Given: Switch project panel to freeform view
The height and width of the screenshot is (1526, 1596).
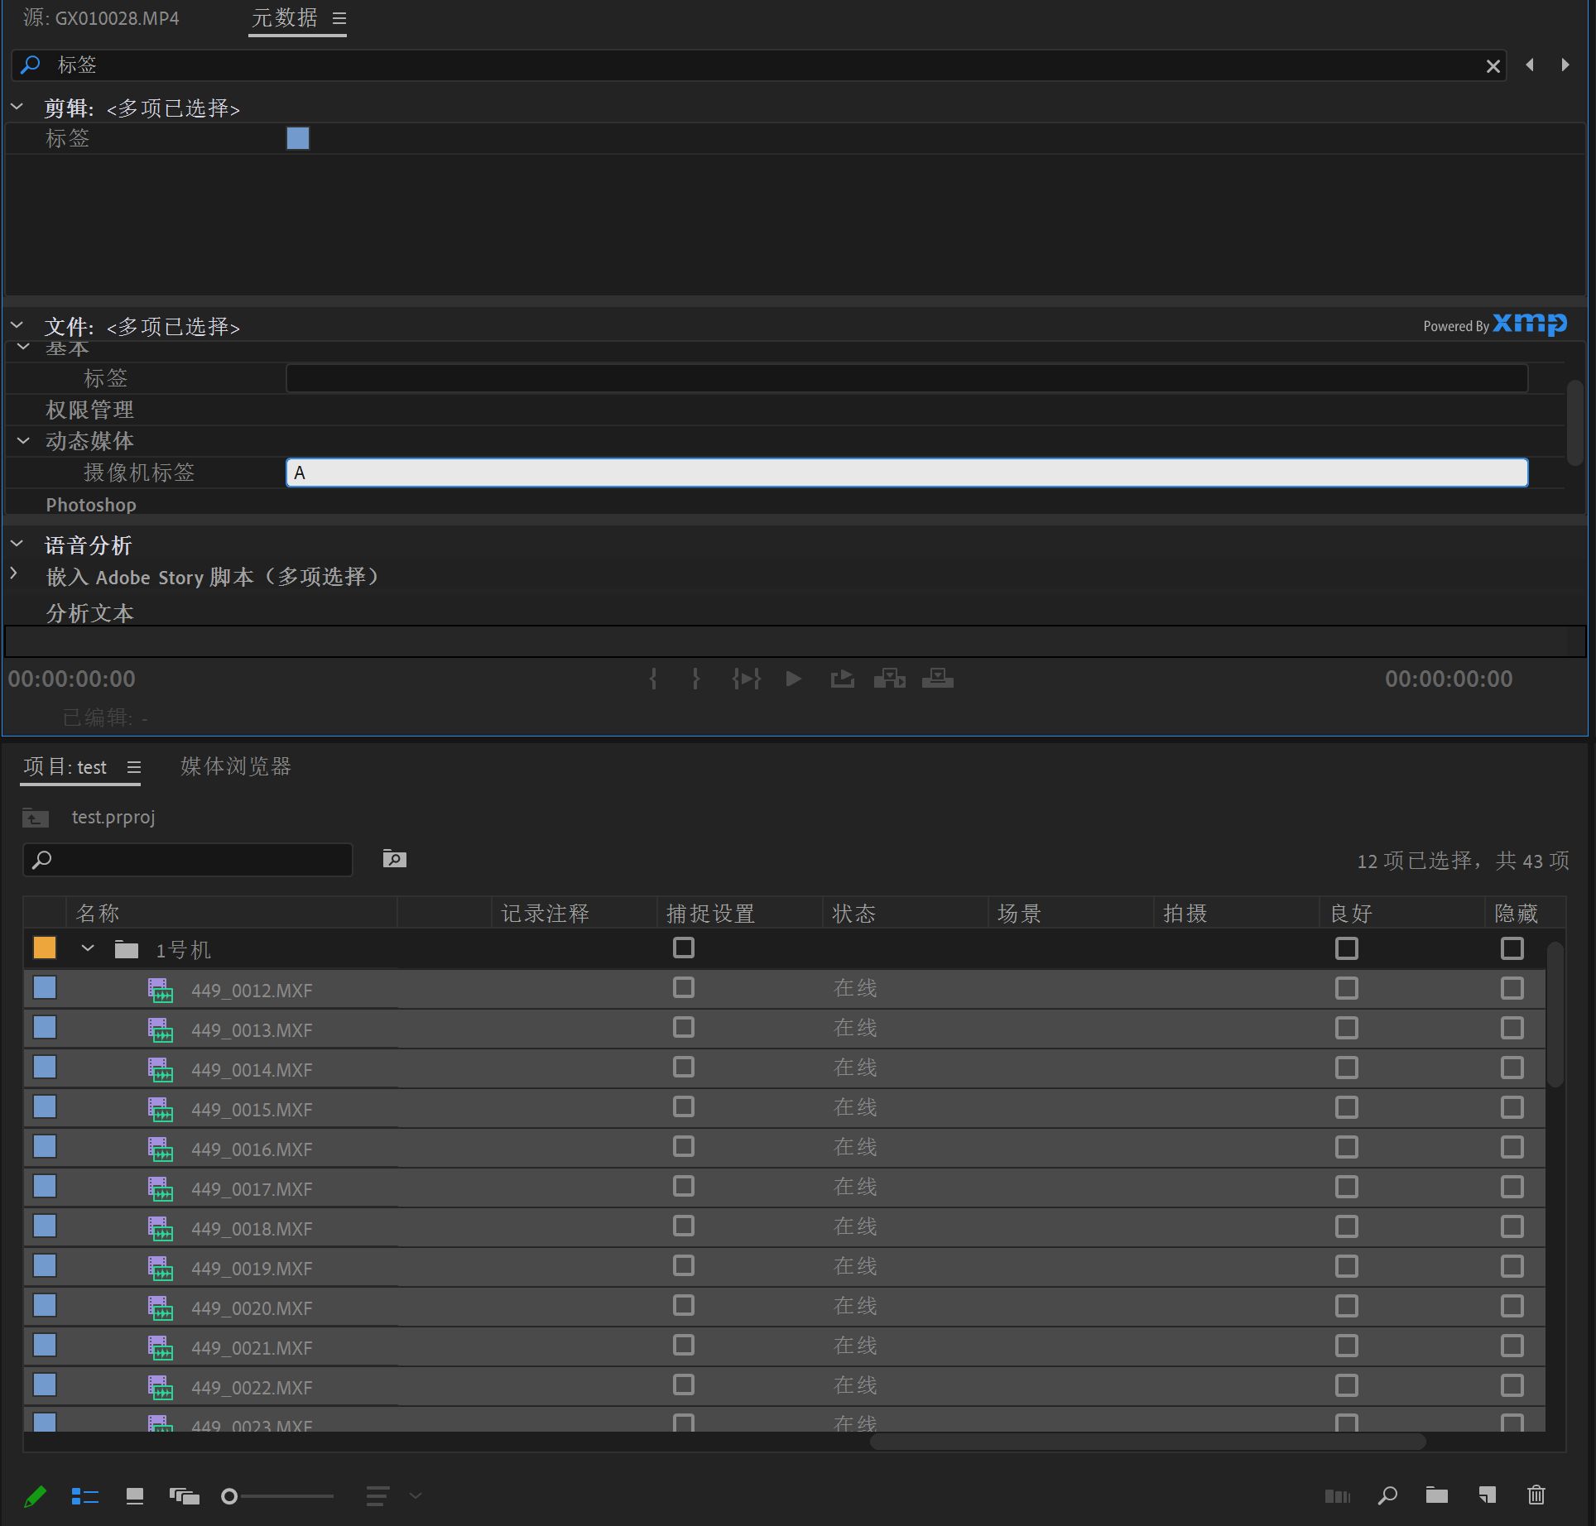Looking at the screenshot, I should 185,1496.
